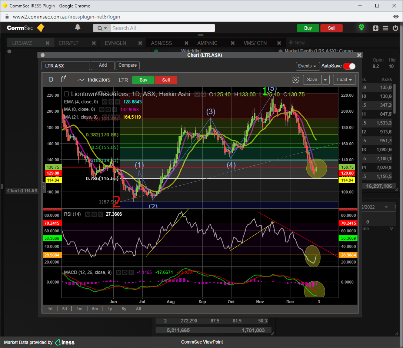Viewport: 403px width, 348px height.
Task: Remove the RSI (14) indicator
Action: click(x=100, y=214)
